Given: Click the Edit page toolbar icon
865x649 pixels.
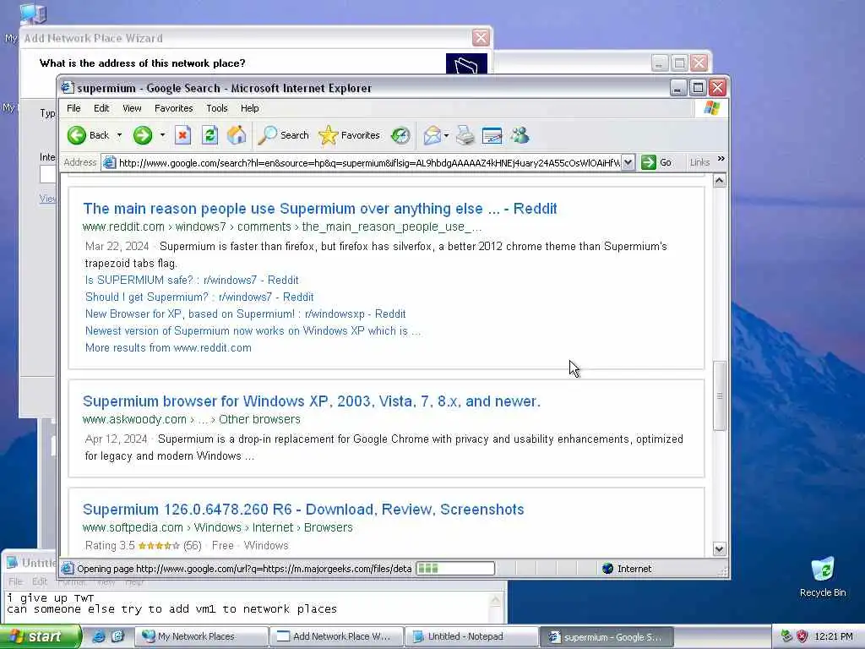Looking at the screenshot, I should point(492,135).
